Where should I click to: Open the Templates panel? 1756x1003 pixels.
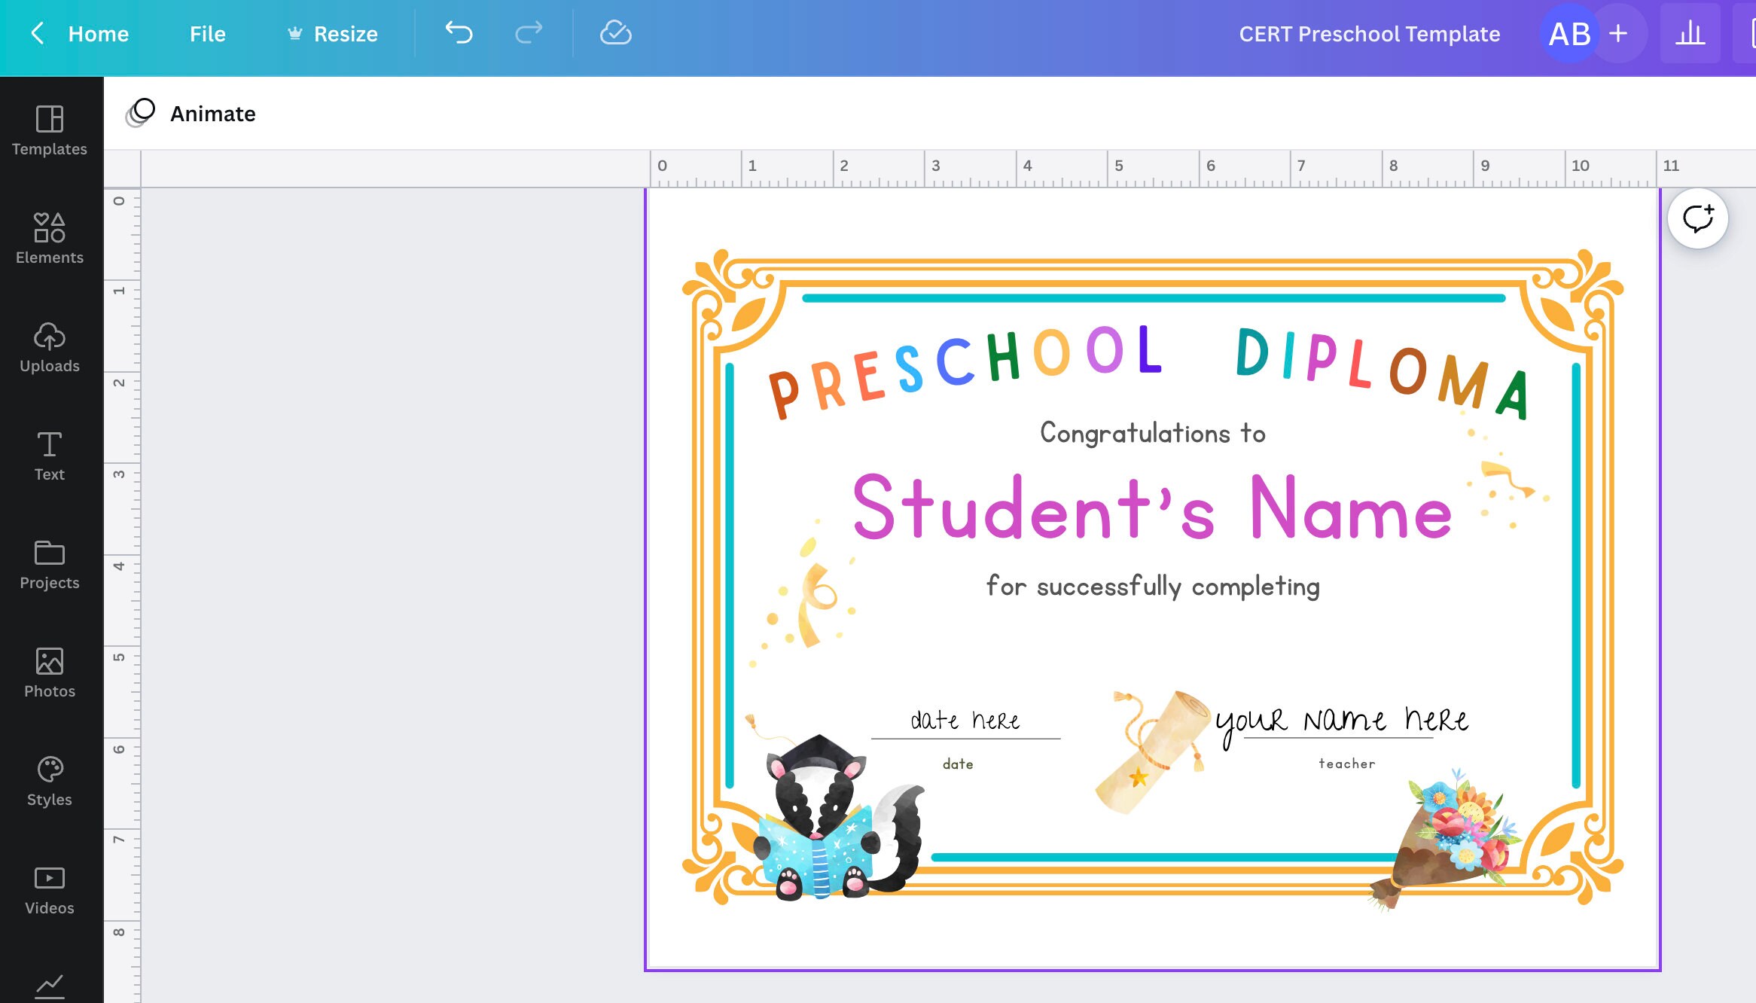coord(49,129)
